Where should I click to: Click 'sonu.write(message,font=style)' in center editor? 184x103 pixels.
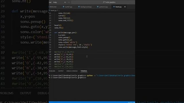pos(73,47)
